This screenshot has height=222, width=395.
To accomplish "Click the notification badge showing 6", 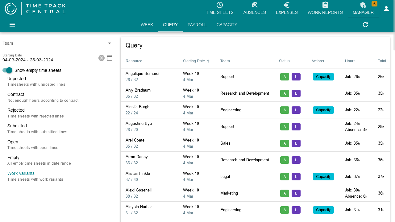I will pos(374,4).
